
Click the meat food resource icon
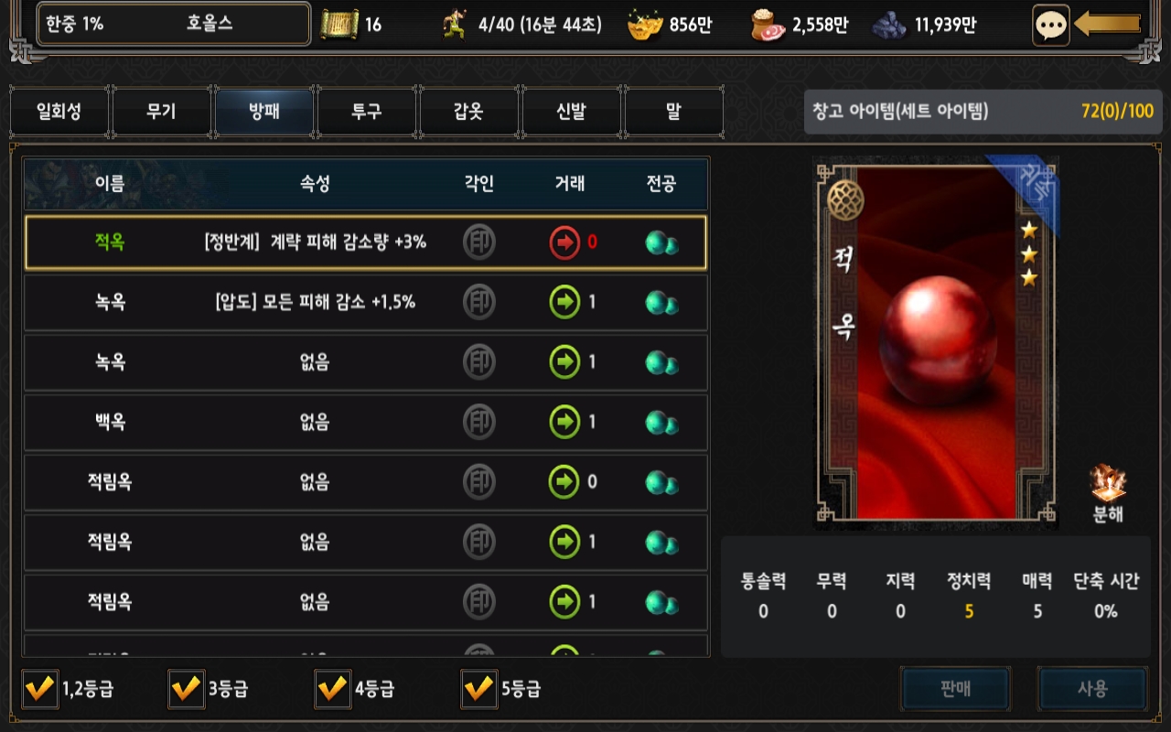[768, 25]
